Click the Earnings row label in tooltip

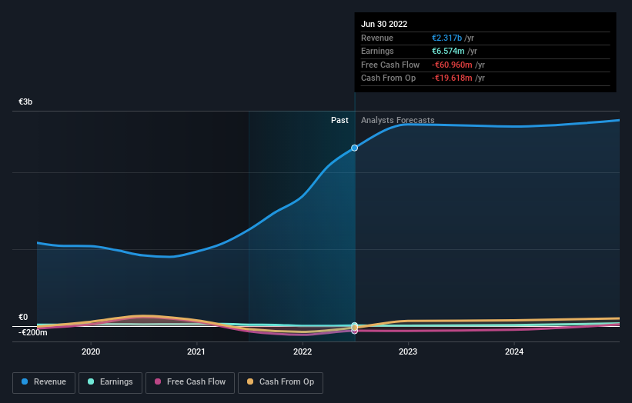coord(377,51)
